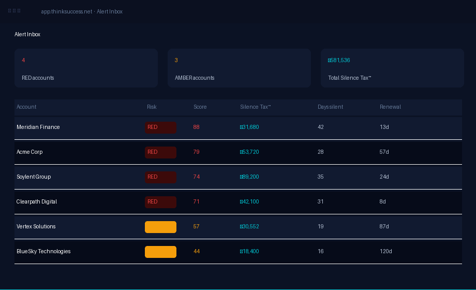
Task: Sort by the Score column header
Action: (200, 107)
